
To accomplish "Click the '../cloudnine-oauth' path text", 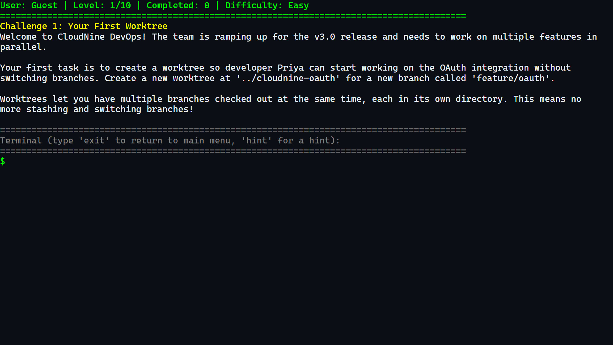I will (x=288, y=78).
